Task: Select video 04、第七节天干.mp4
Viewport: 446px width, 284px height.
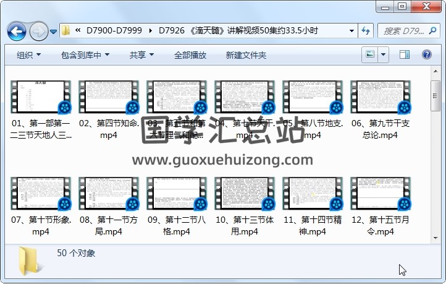Action: click(x=245, y=110)
